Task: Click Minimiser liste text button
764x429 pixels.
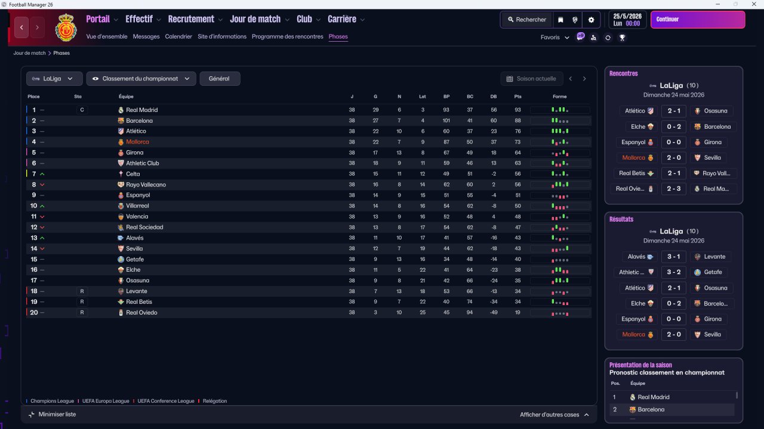Action: [x=57, y=414]
